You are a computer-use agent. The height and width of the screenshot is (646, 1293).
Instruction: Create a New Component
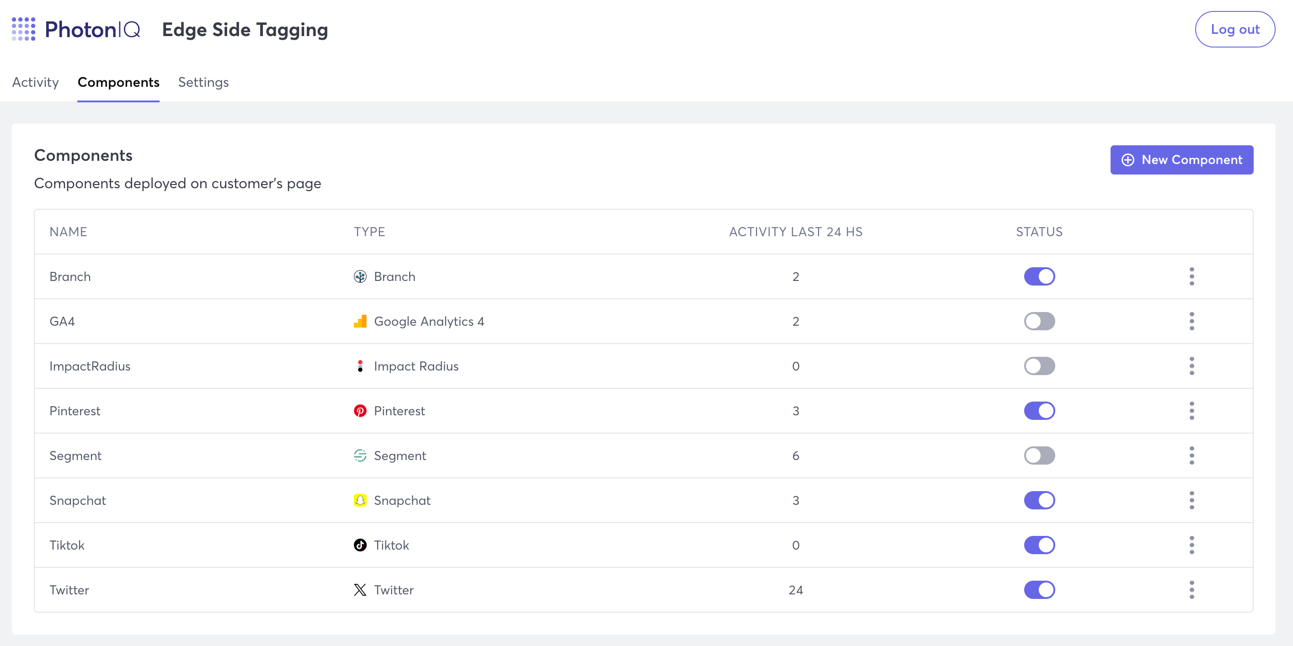[x=1181, y=159]
